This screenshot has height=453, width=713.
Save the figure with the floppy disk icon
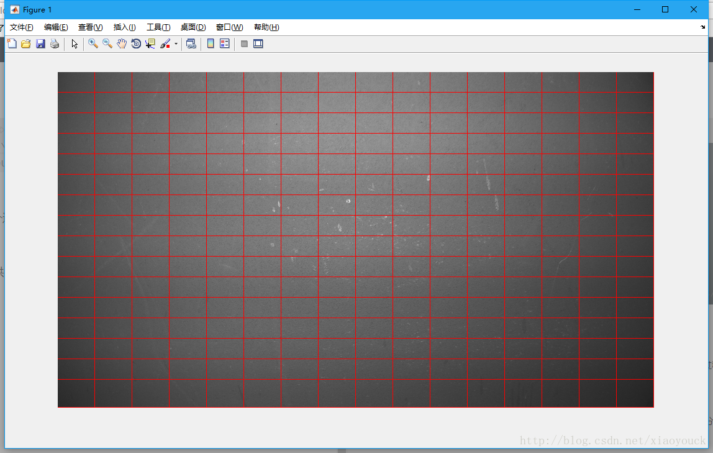pyautogui.click(x=40, y=43)
